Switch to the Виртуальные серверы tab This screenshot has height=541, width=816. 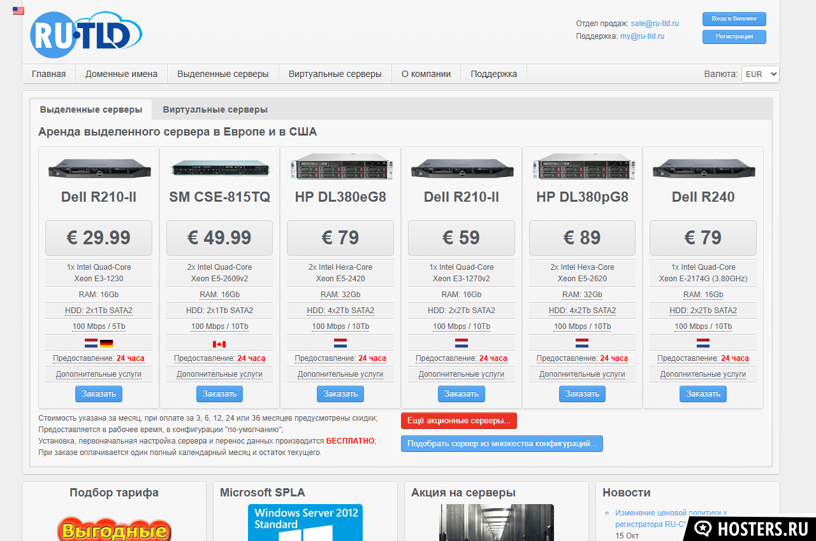pyautogui.click(x=215, y=109)
